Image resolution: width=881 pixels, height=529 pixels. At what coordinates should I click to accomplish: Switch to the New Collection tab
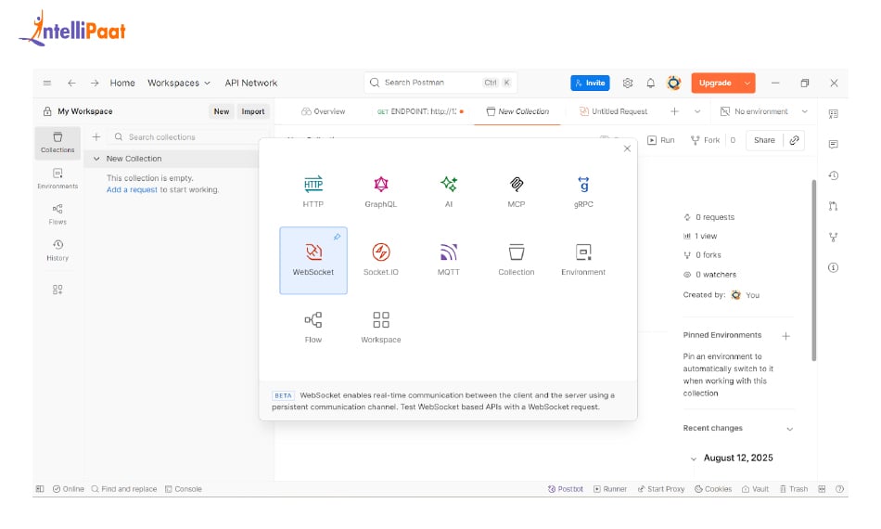click(517, 111)
